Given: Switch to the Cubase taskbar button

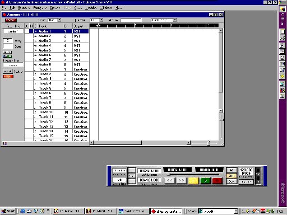Looking at the screenshot, I should [166, 212].
